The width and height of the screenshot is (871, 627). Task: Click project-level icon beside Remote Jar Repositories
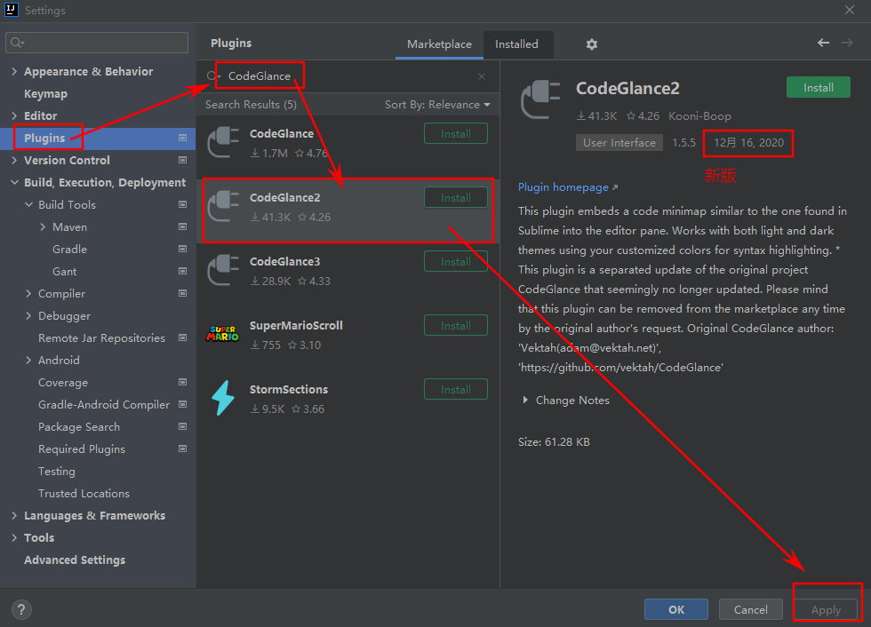click(182, 337)
